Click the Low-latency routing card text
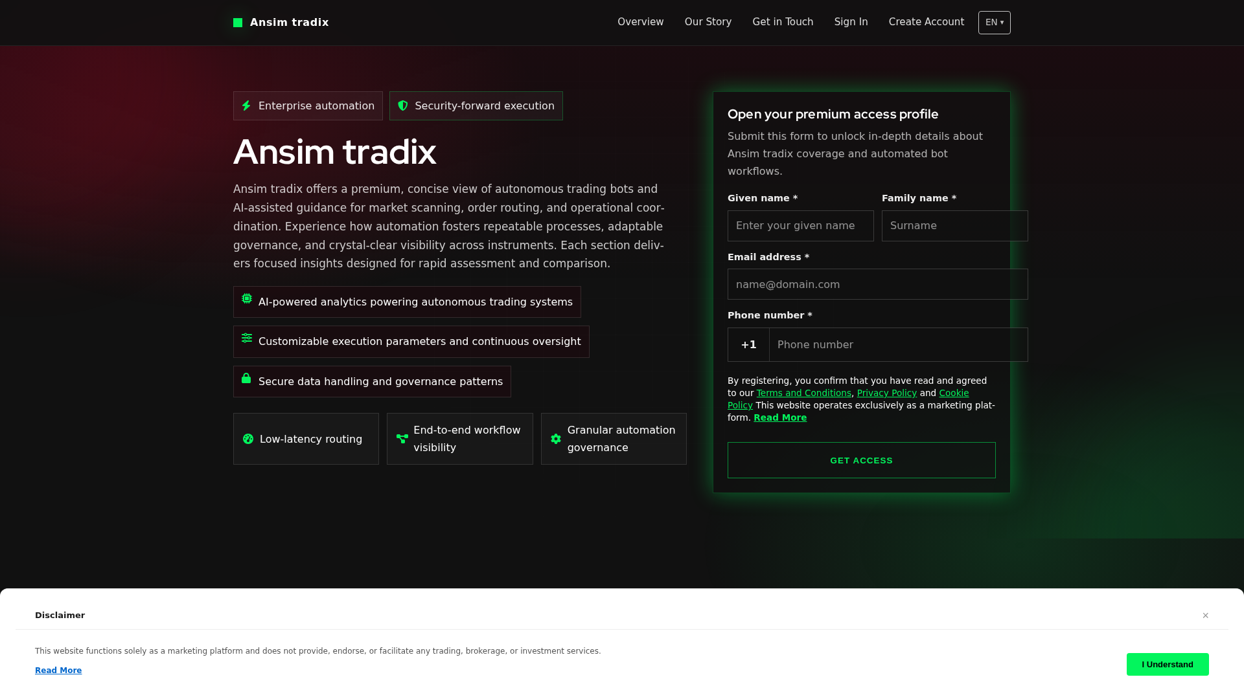1244x699 pixels. pos(311,439)
